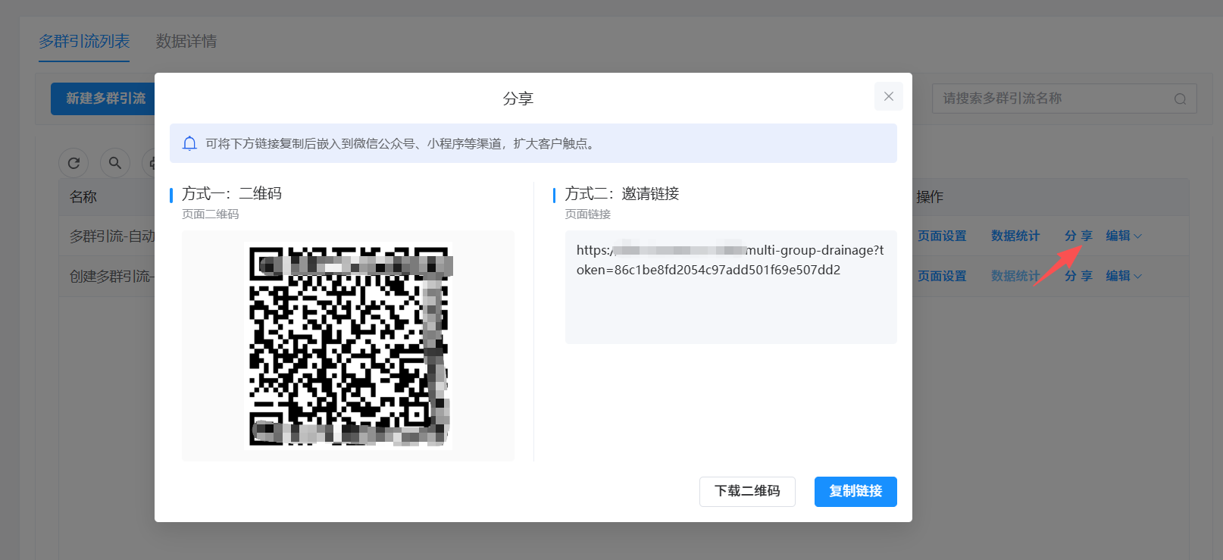
Task: Refresh the table with the circular arrow icon
Action: tap(74, 163)
